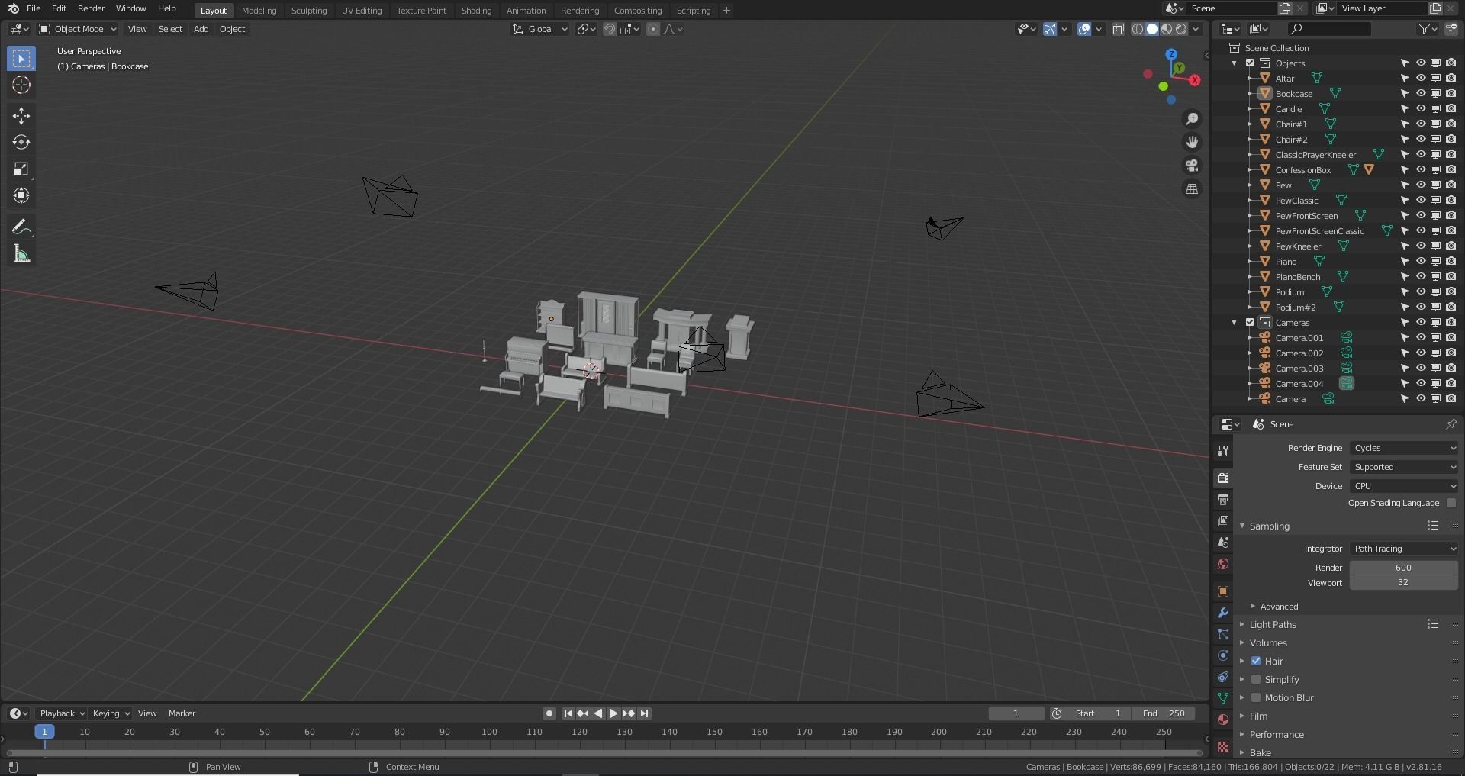Open the Playback popover

pos(62,713)
